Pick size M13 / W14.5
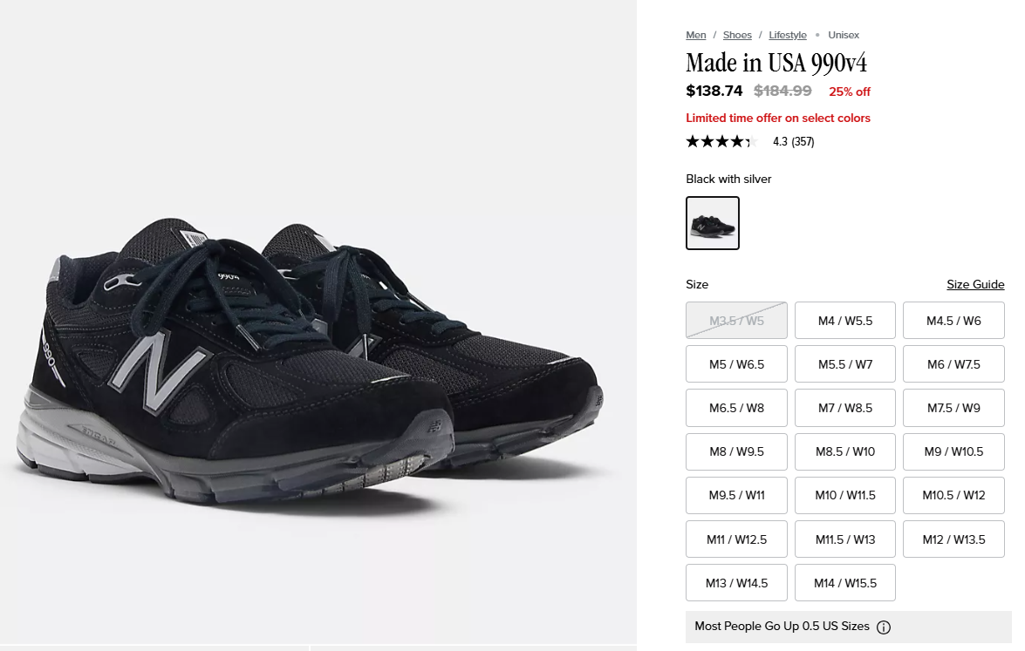Screen dimensions: 1025x651 [737, 583]
